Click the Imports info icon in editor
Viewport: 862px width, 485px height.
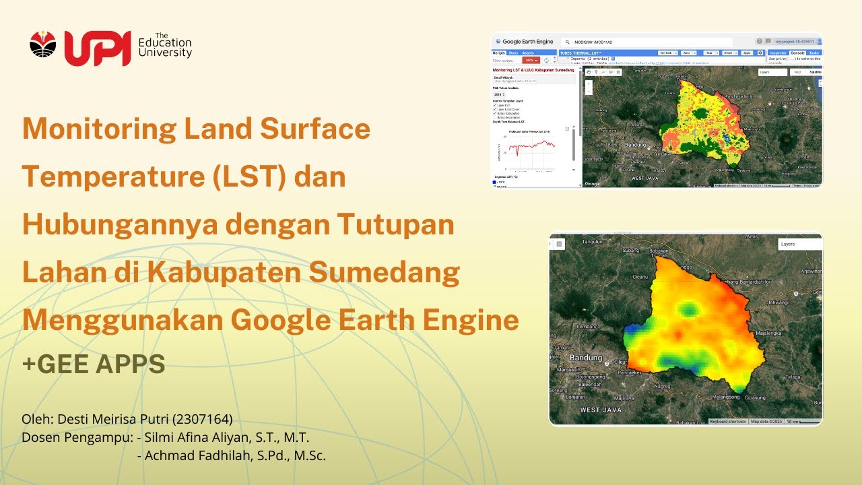pyautogui.click(x=613, y=59)
